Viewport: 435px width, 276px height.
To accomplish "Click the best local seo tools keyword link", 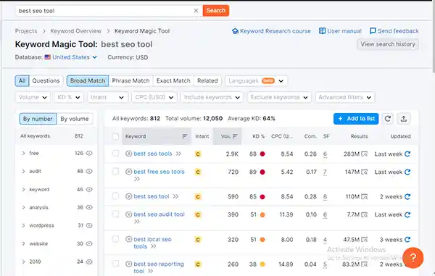I will 152,243.
